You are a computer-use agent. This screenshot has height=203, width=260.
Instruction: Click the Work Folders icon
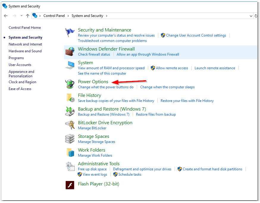(x=70, y=152)
